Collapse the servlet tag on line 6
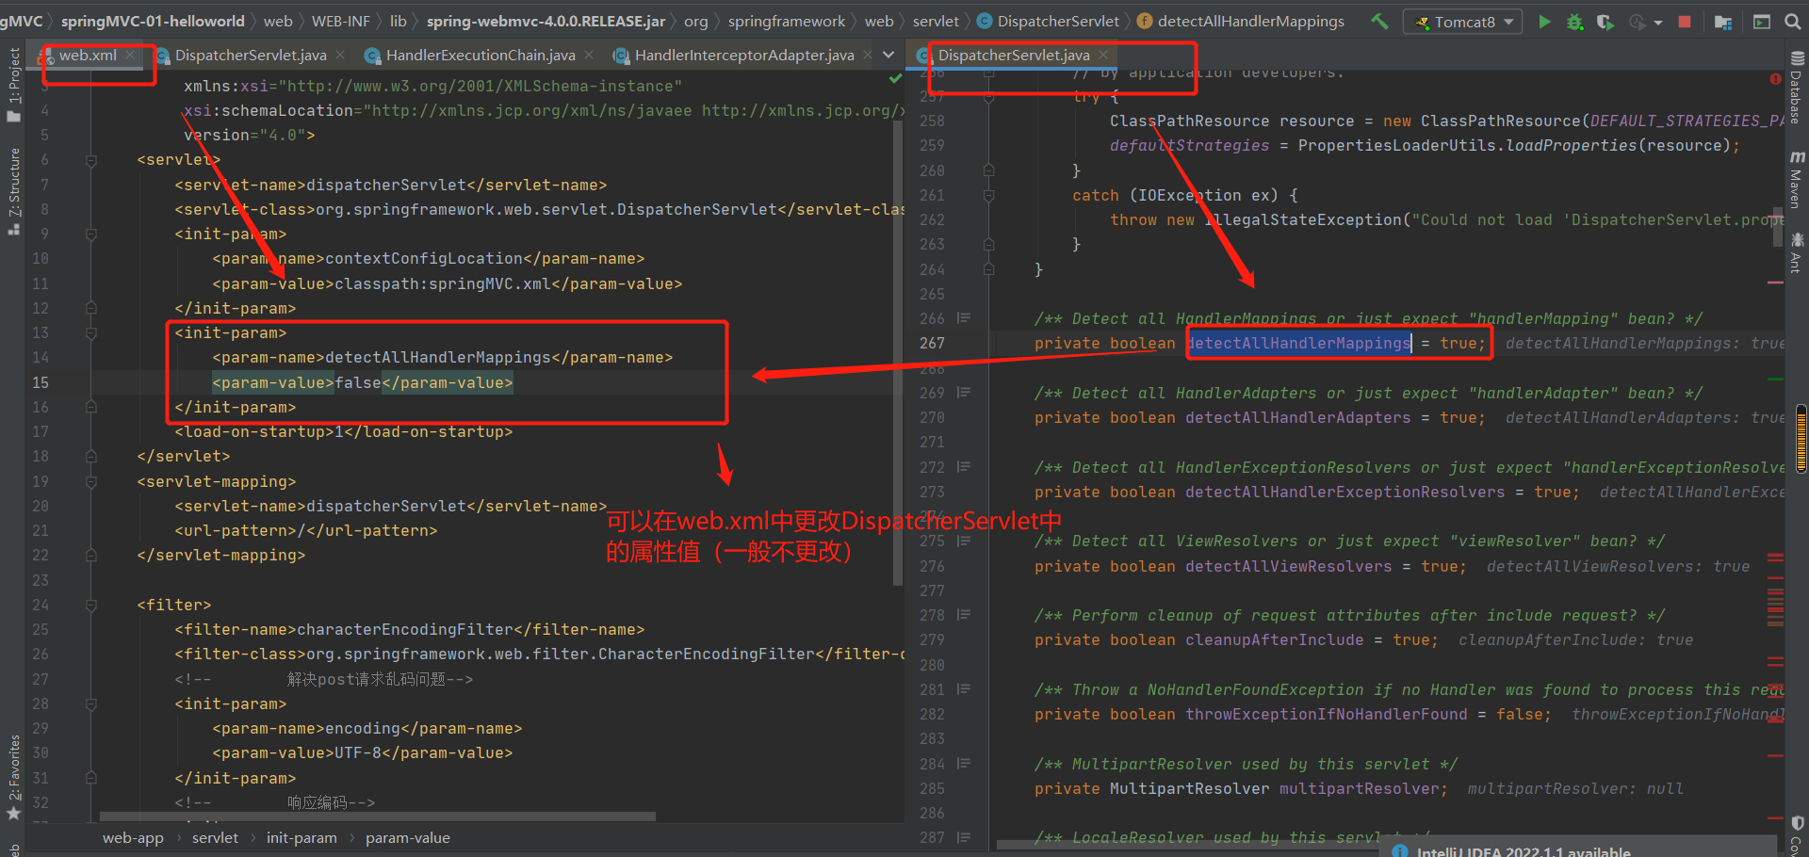Image resolution: width=1809 pixels, height=857 pixels. point(91,160)
